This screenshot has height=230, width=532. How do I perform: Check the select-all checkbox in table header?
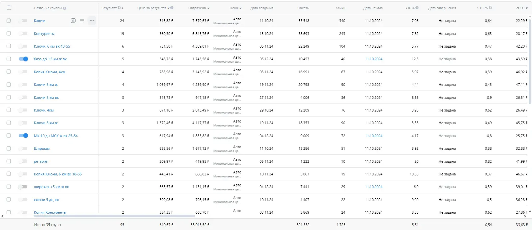tap(9, 8)
